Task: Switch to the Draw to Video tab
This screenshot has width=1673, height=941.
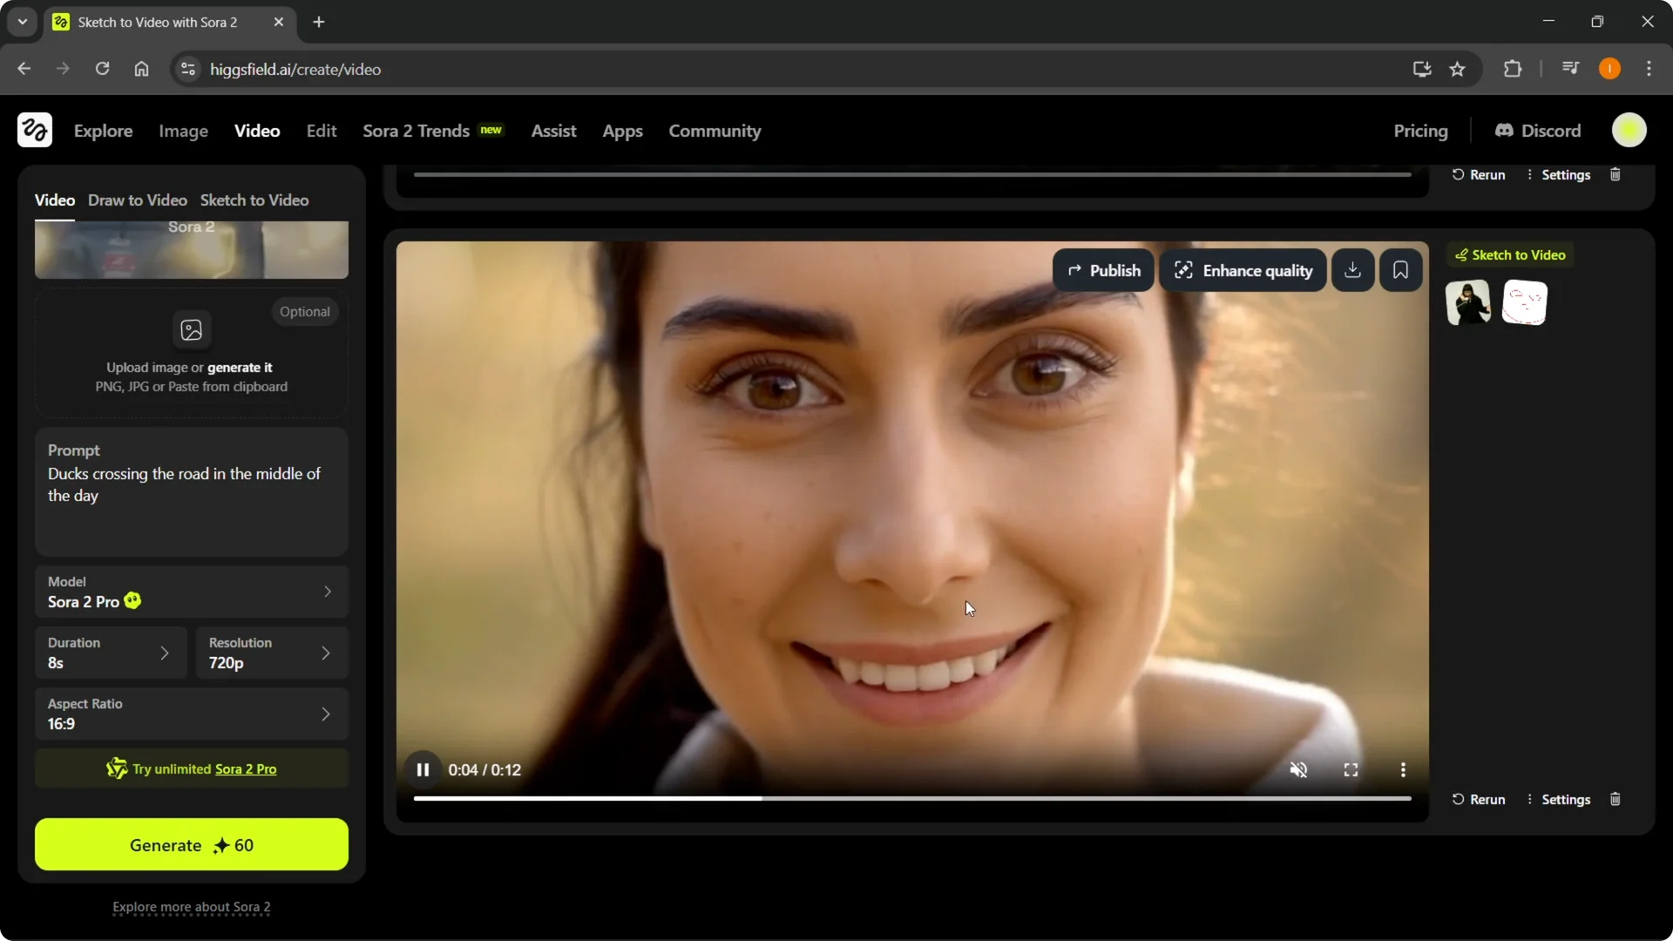Action: [x=137, y=200]
